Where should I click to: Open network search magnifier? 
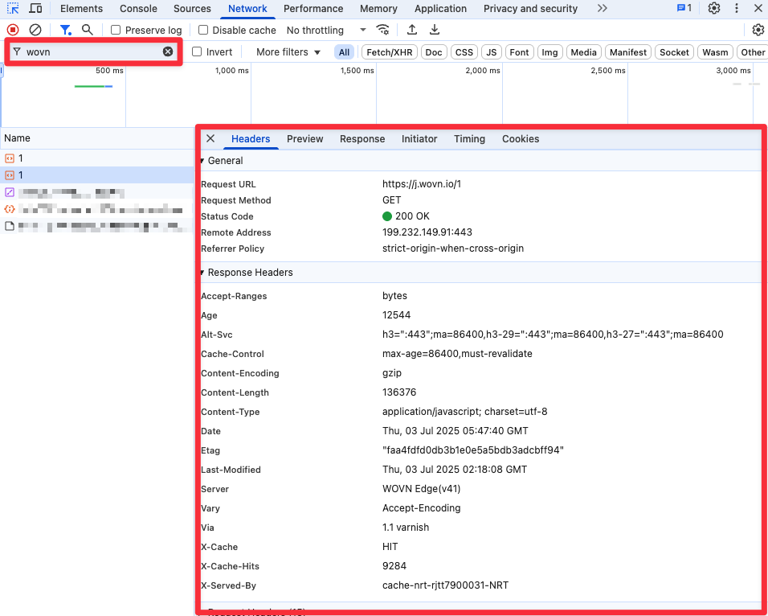[88, 30]
